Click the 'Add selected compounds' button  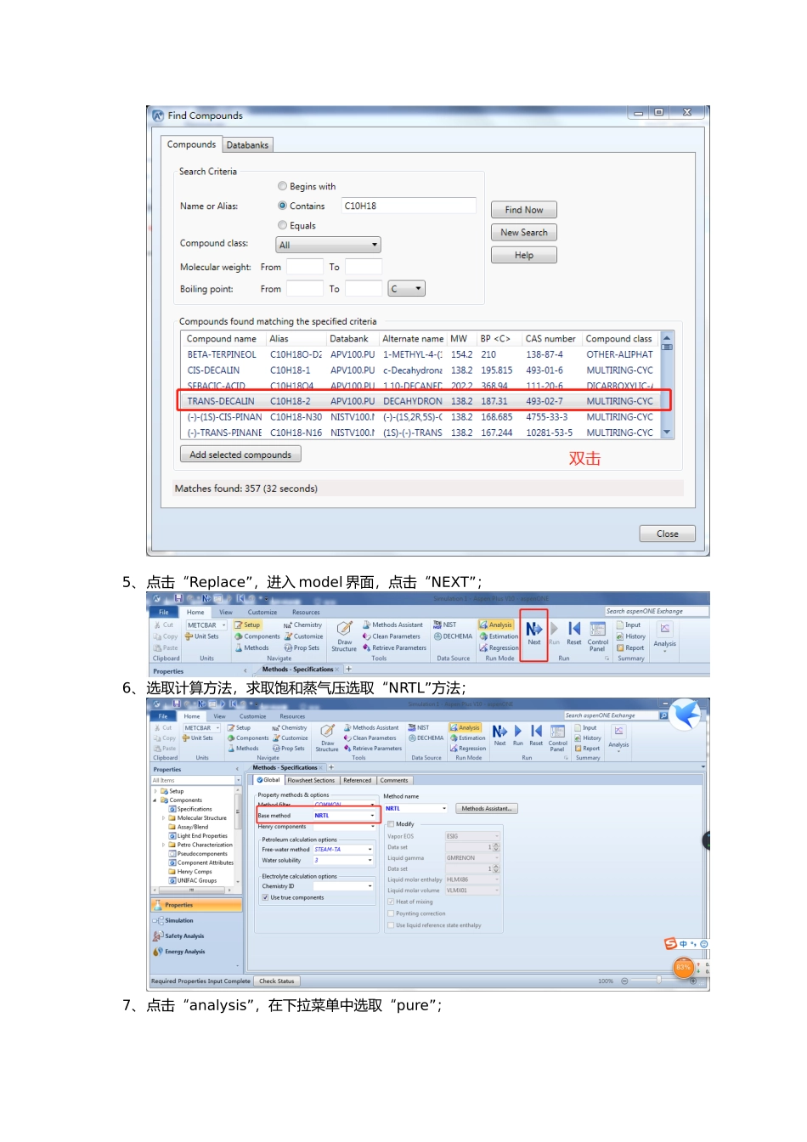(240, 455)
